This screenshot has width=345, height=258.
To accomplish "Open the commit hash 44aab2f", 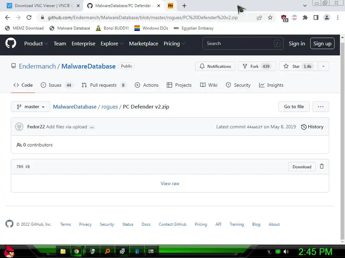I will pyautogui.click(x=255, y=127).
